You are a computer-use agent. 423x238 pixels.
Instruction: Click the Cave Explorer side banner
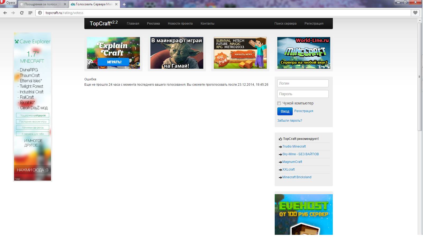(x=33, y=107)
